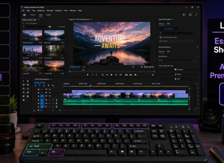Lock the first audio track

[x=38, y=100]
